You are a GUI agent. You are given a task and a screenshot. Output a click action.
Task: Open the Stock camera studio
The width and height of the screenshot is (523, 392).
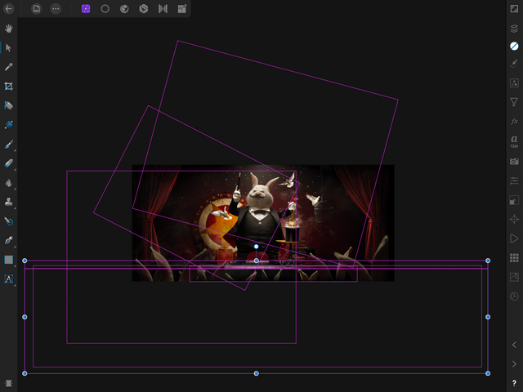pos(514,162)
